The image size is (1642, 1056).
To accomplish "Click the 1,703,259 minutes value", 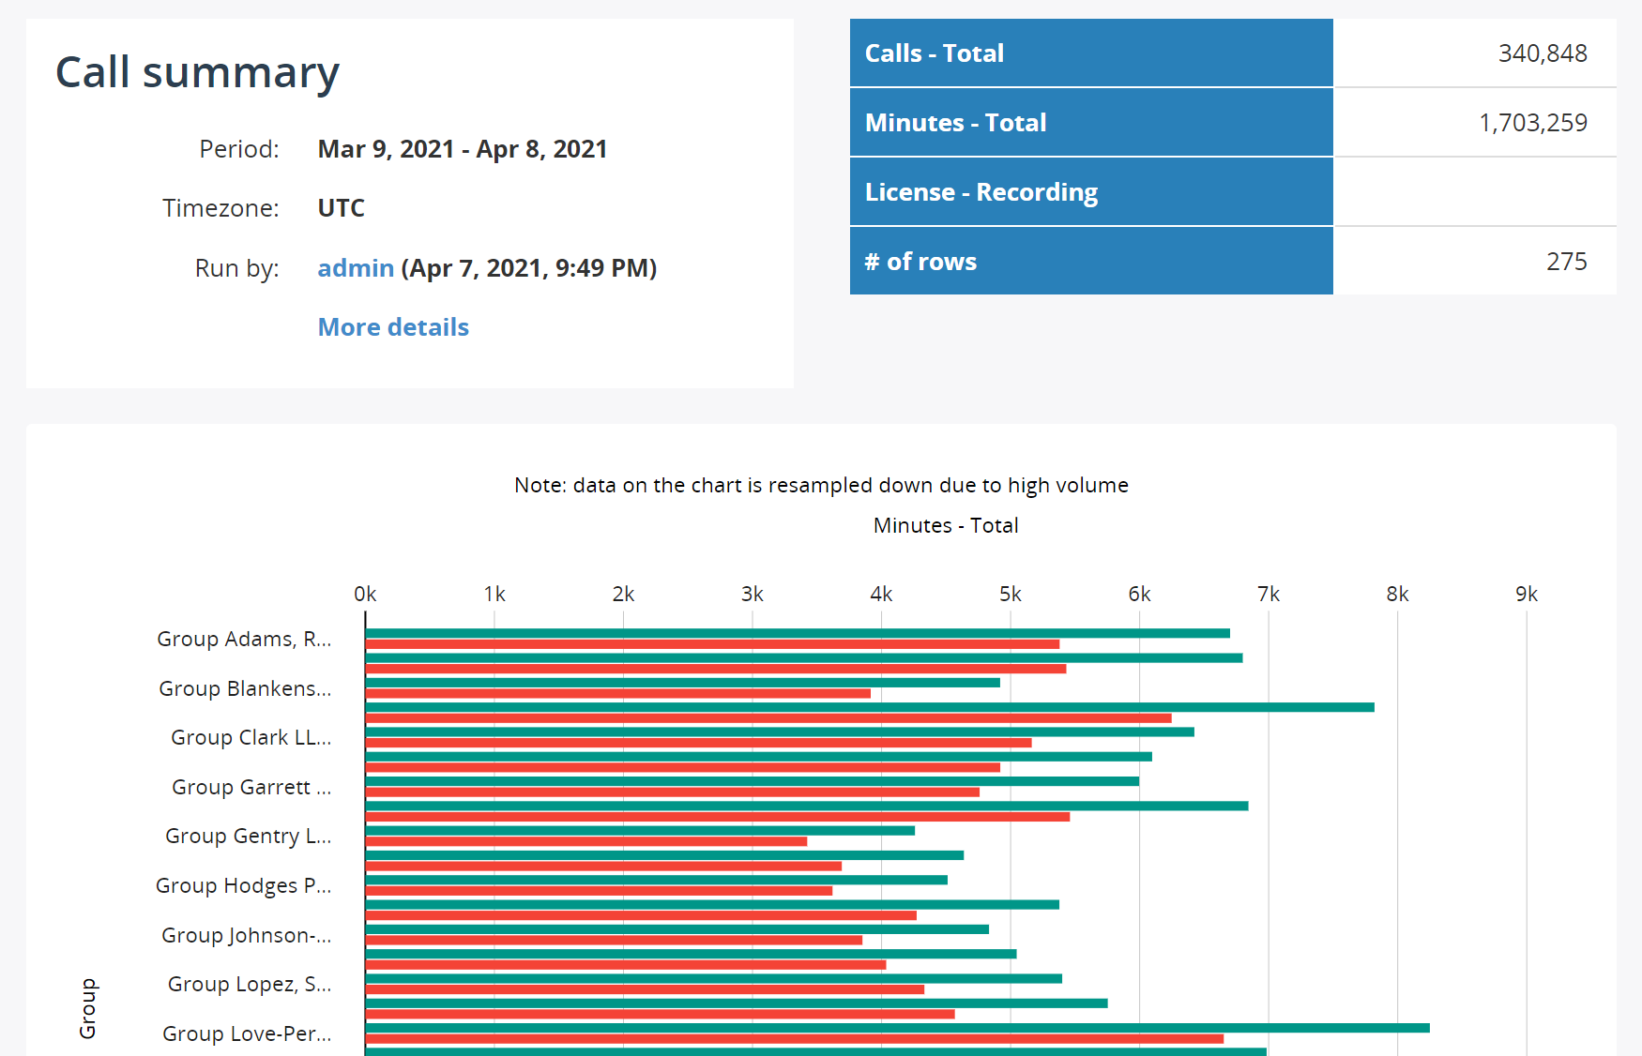I will [x=1533, y=123].
